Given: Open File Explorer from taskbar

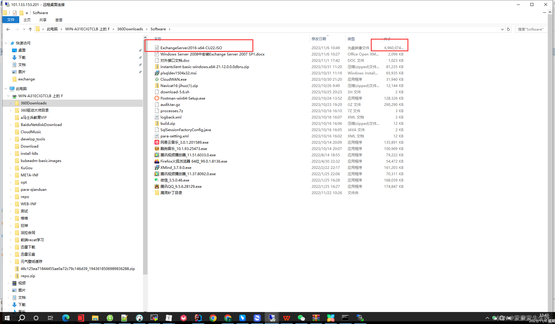Looking at the screenshot, I should pos(95,318).
